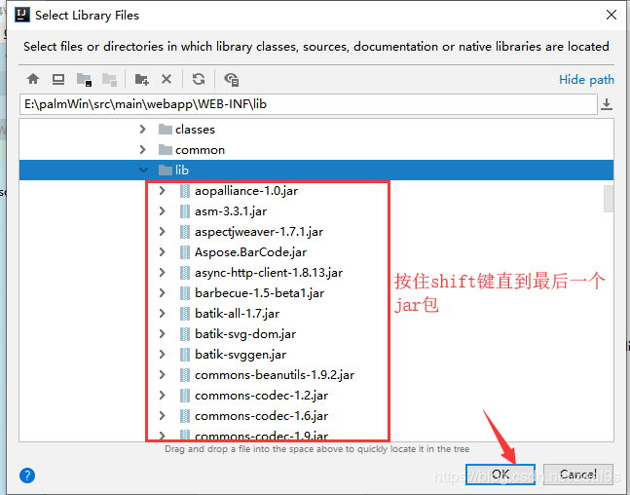Image resolution: width=630 pixels, height=495 pixels.
Task: Click the Help question mark icon
Action: (27, 476)
